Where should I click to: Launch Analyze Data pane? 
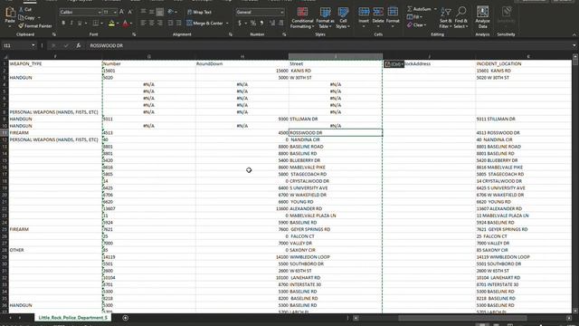click(x=482, y=18)
